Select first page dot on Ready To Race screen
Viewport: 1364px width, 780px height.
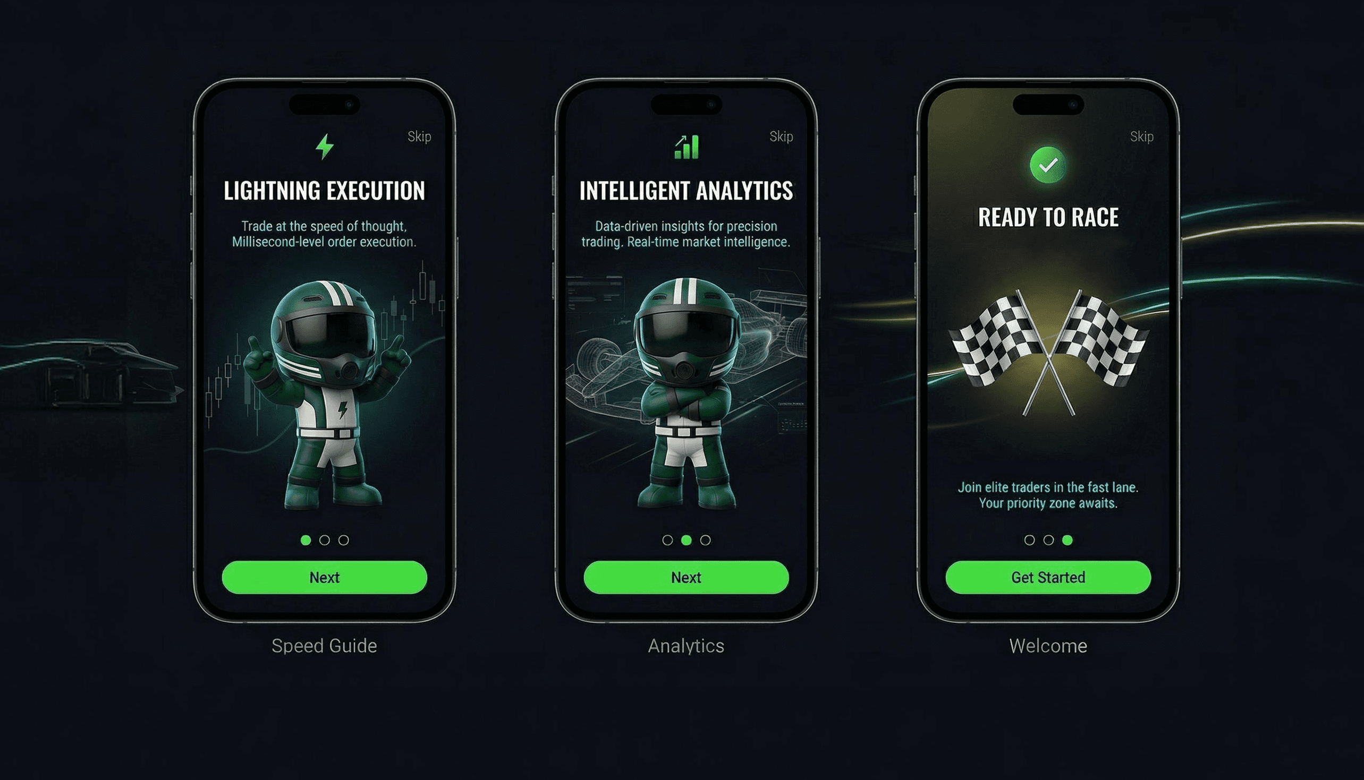coord(1029,540)
